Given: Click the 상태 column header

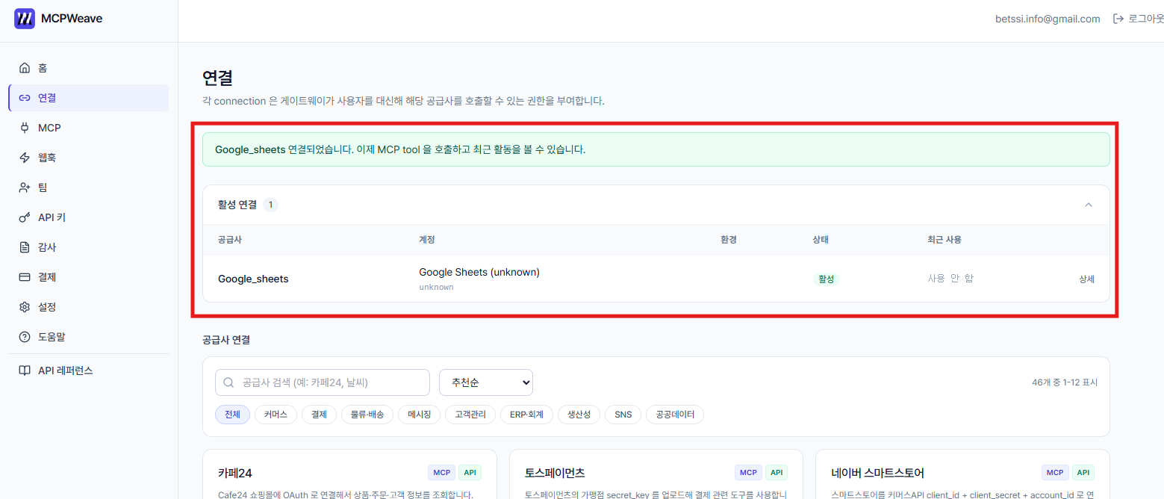Looking at the screenshot, I should click(x=821, y=240).
